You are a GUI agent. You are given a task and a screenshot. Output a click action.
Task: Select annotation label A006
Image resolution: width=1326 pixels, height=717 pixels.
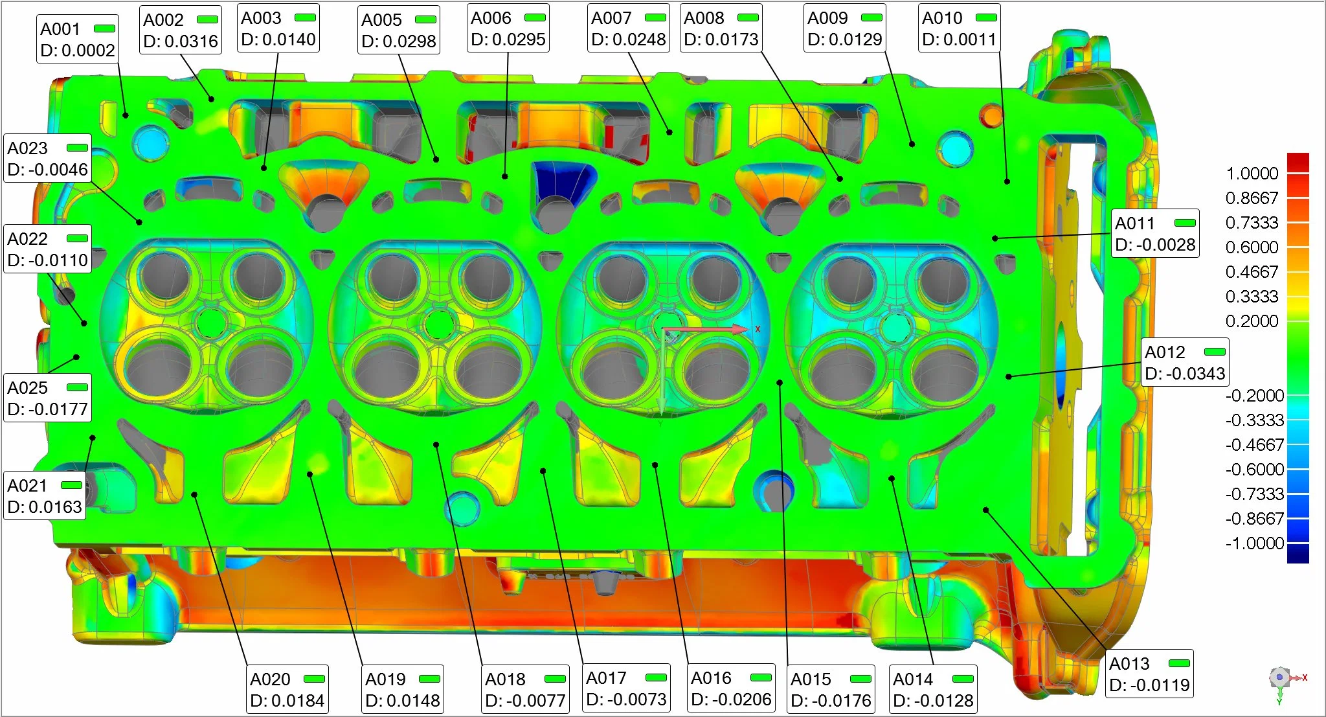tap(508, 28)
